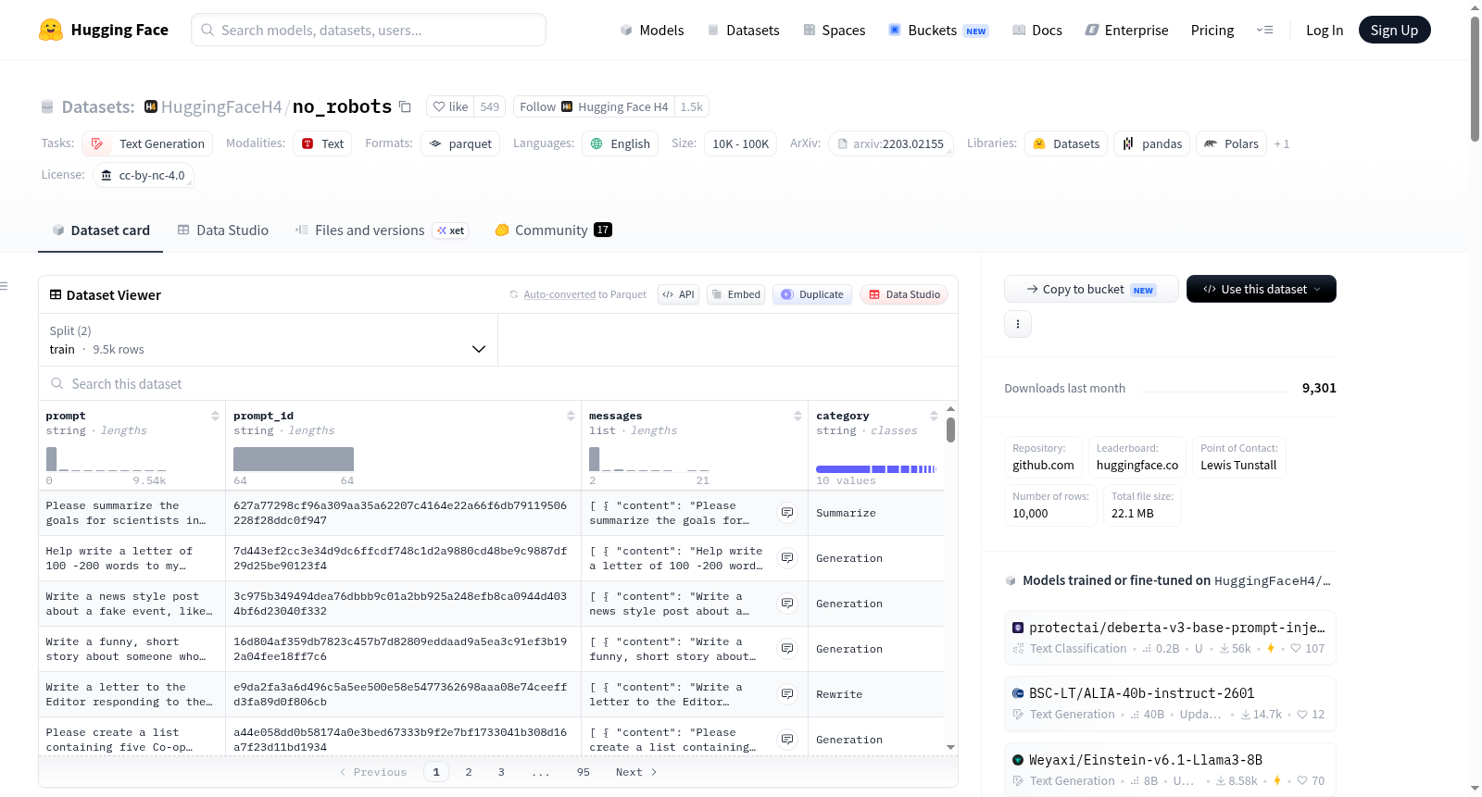The width and height of the screenshot is (1482, 797).
Task: Copy dataset name with the copy icon
Action: (405, 106)
